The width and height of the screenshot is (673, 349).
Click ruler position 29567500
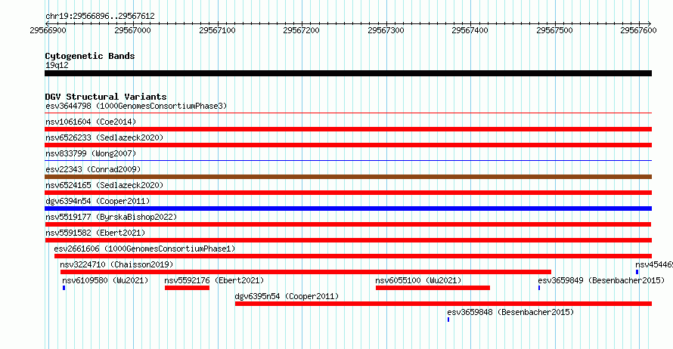tap(554, 30)
